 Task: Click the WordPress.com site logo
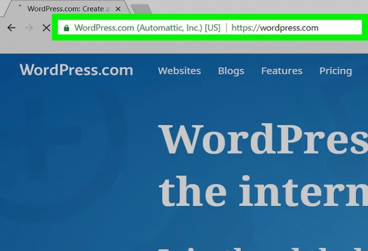click(x=76, y=70)
